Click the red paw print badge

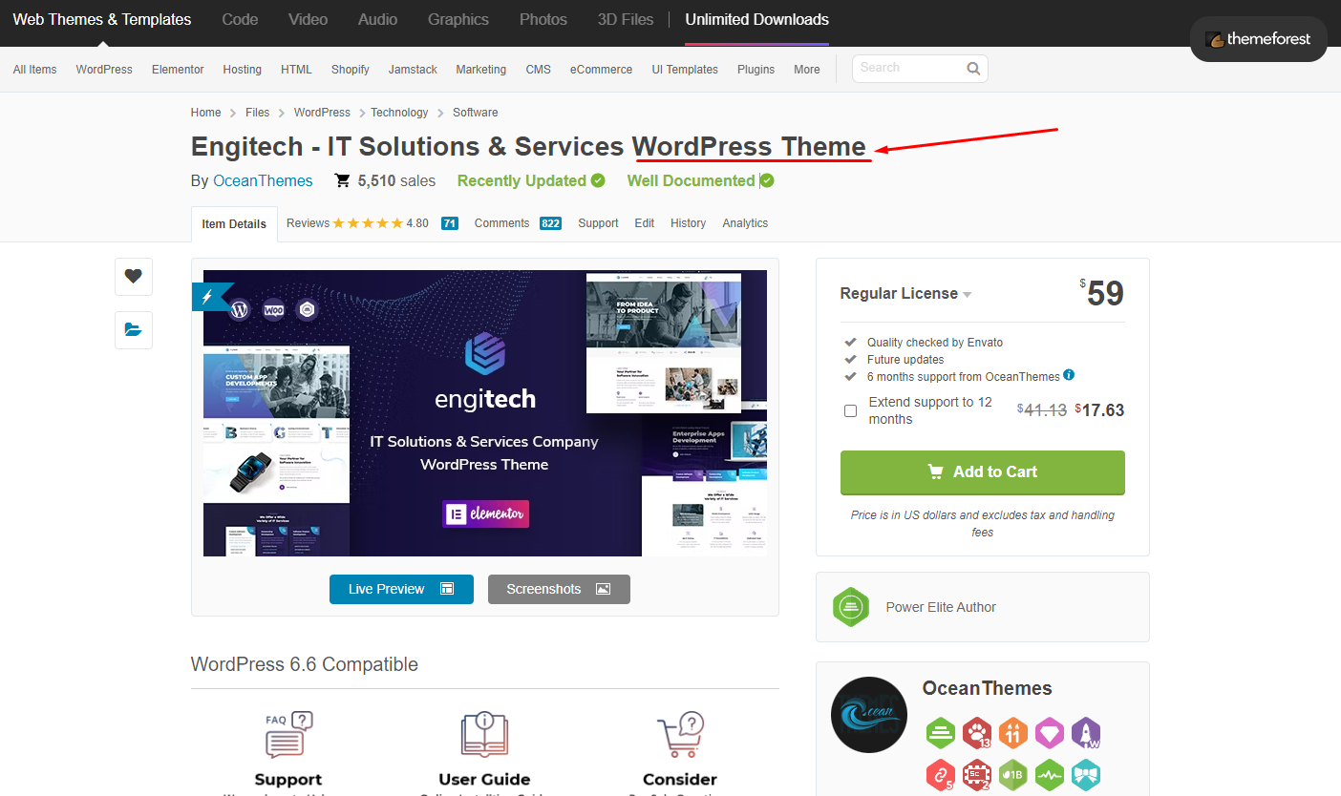(x=977, y=733)
